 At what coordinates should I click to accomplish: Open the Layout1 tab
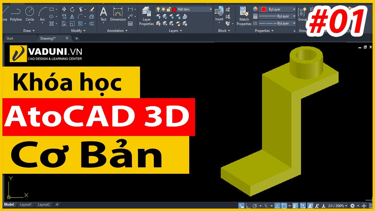point(25,205)
